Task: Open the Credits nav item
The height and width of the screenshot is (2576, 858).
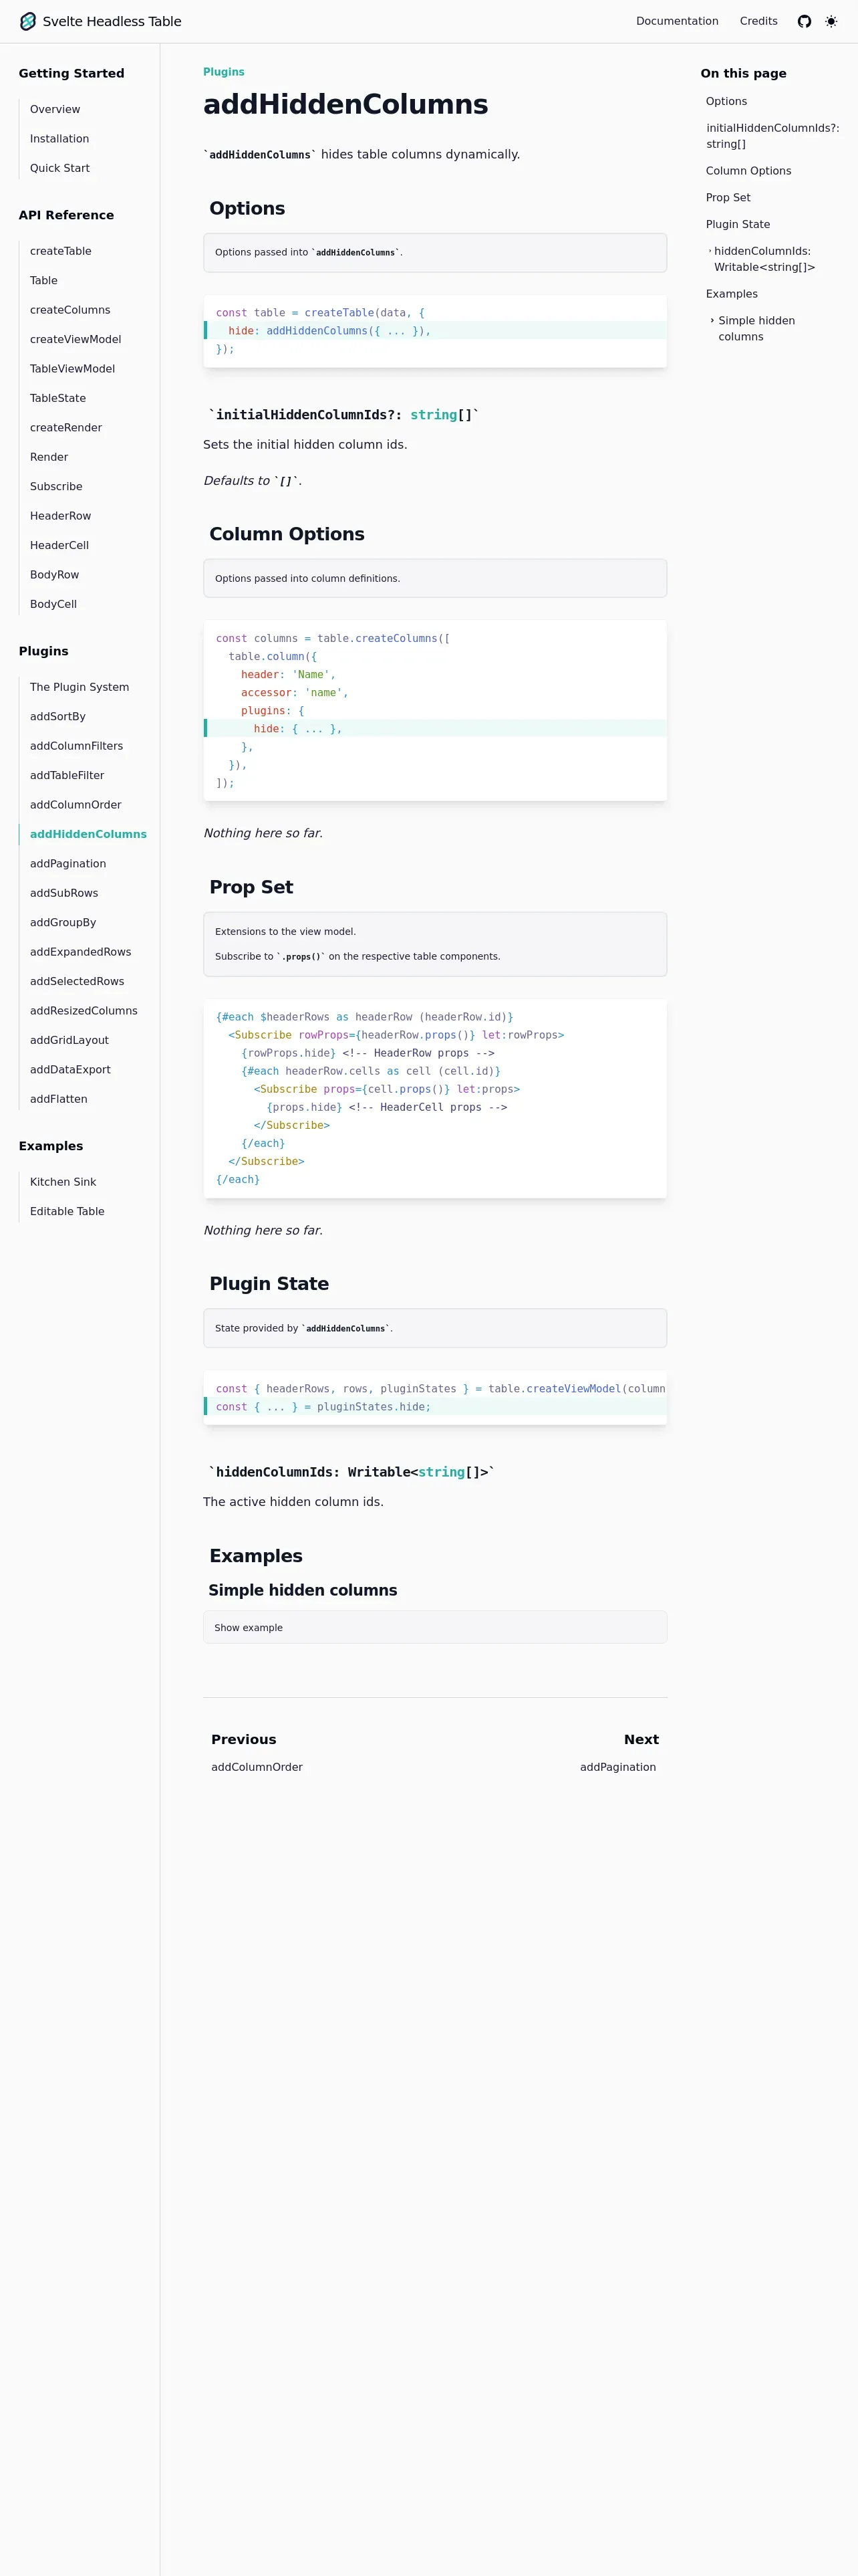Action: pos(758,21)
